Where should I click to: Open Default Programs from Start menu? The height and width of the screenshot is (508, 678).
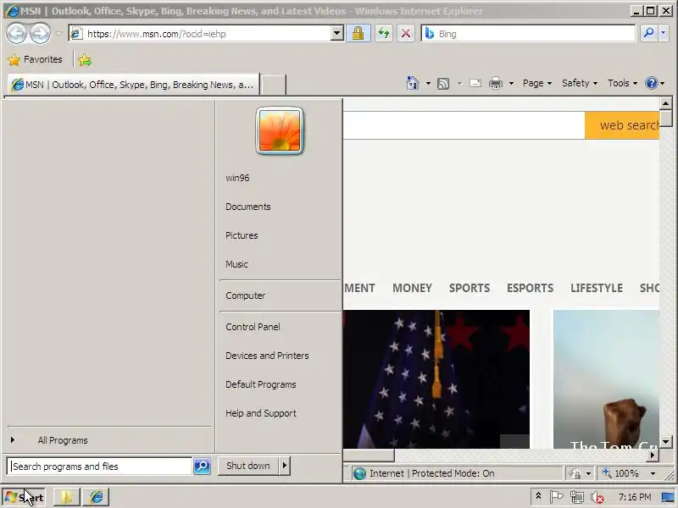click(261, 384)
